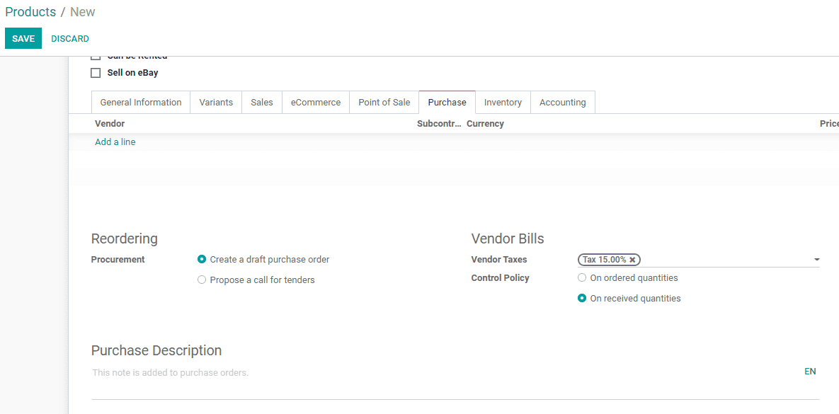Switch to the Accounting tab
Viewport: 839px width, 414px height.
(562, 102)
